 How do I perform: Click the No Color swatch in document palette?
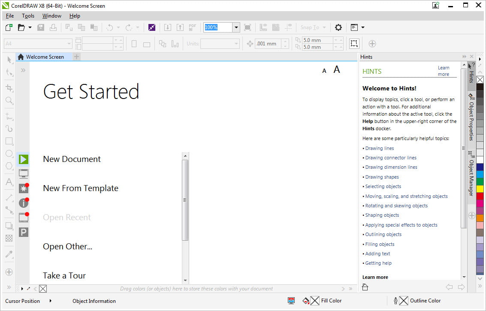(43, 289)
